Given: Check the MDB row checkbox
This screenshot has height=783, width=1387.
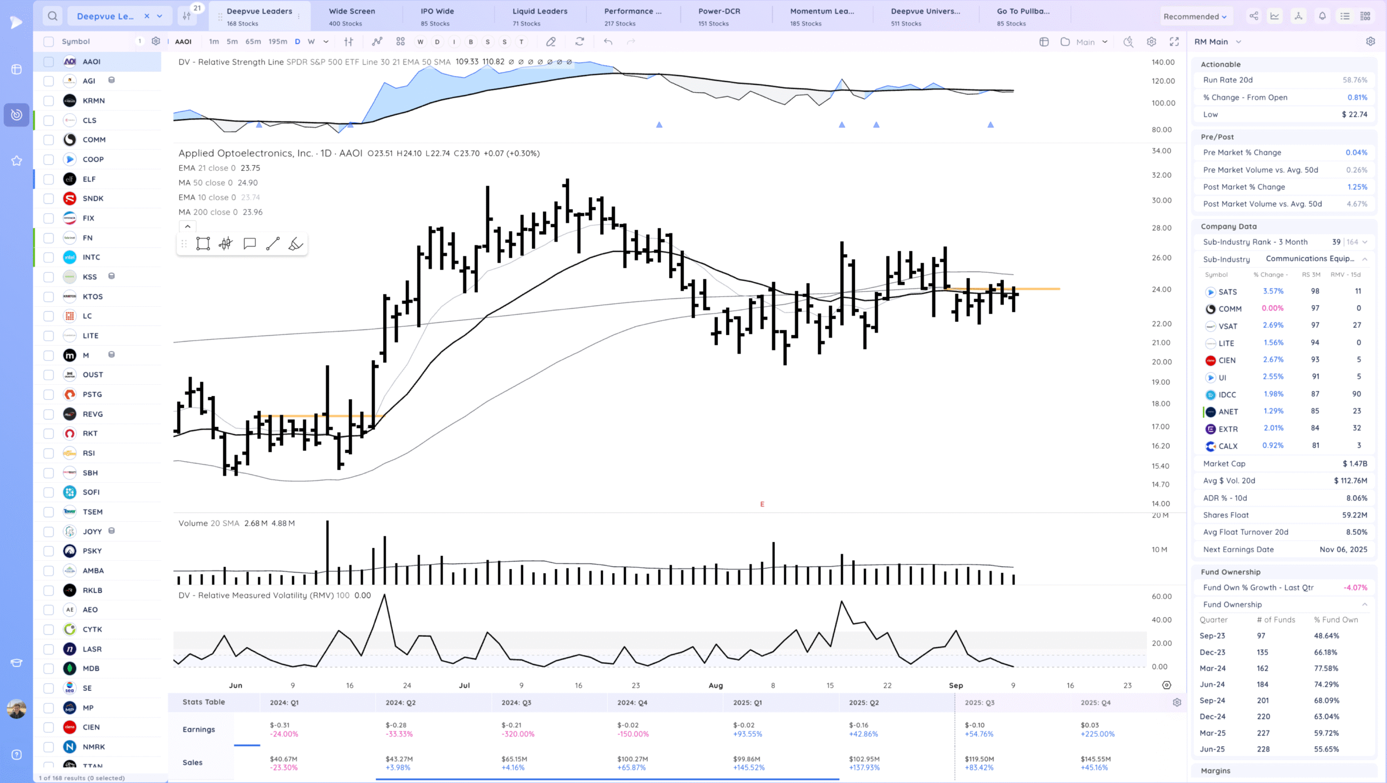Looking at the screenshot, I should click(49, 669).
